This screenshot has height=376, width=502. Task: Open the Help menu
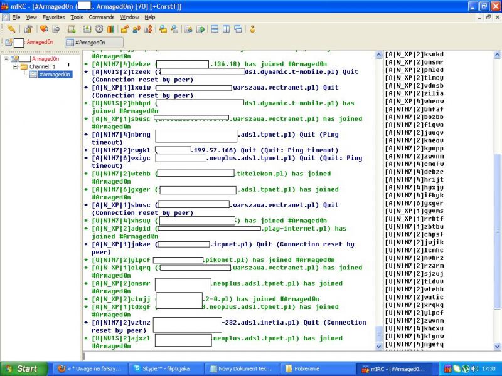[x=150, y=18]
